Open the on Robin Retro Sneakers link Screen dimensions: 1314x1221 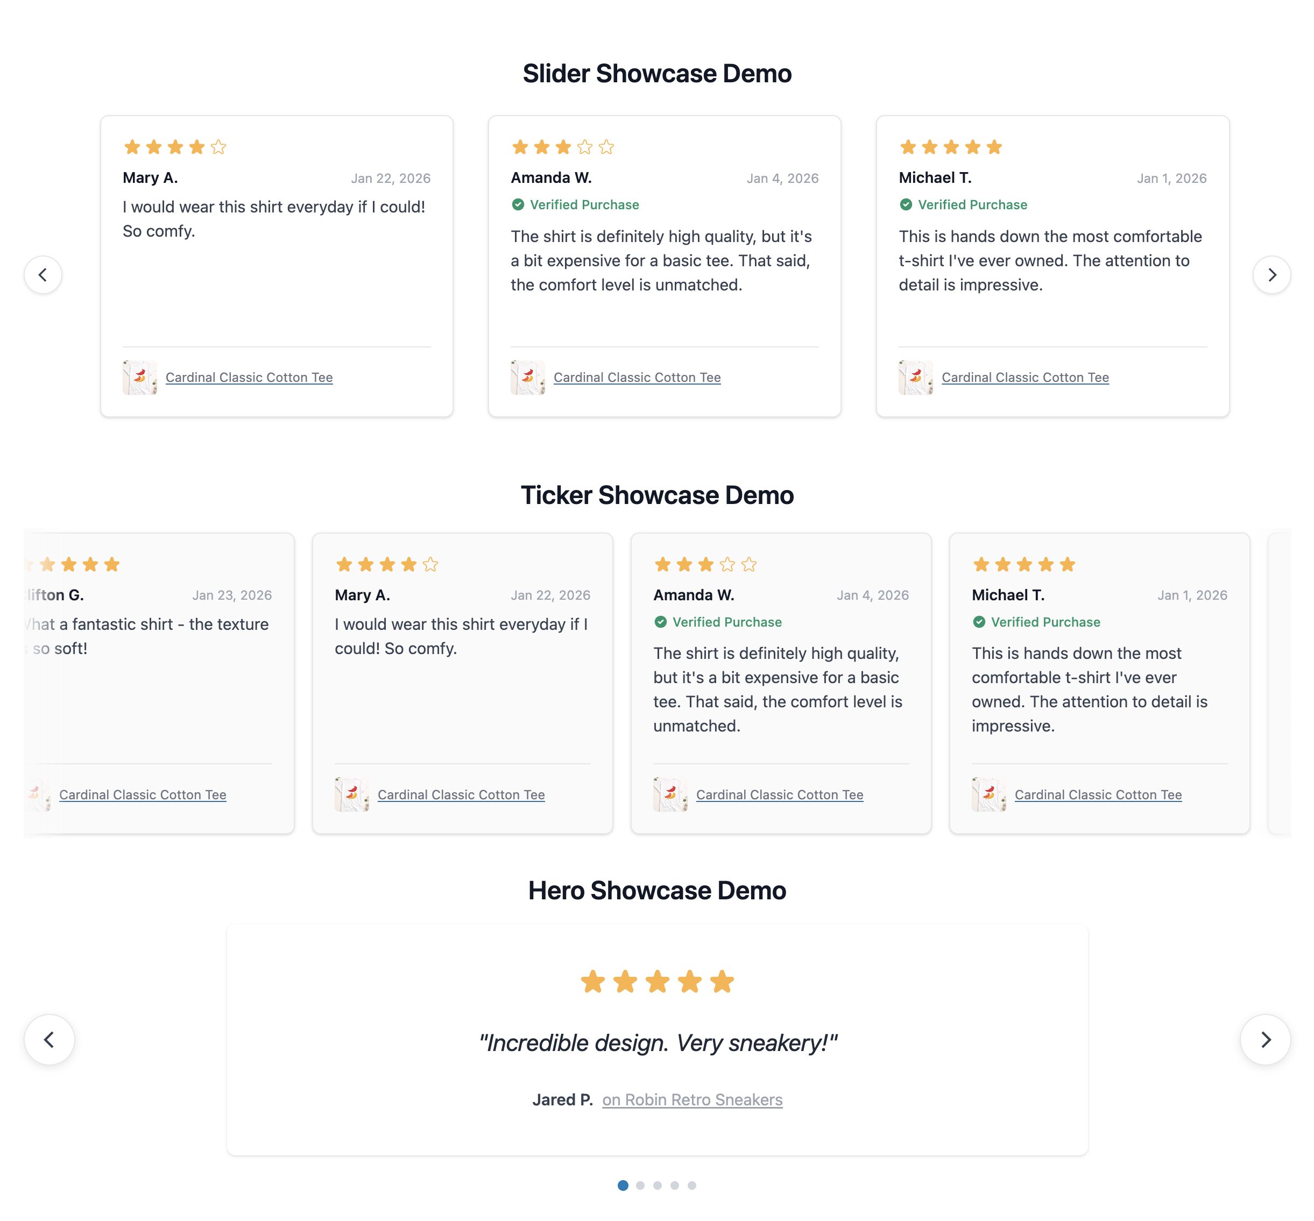click(691, 1099)
